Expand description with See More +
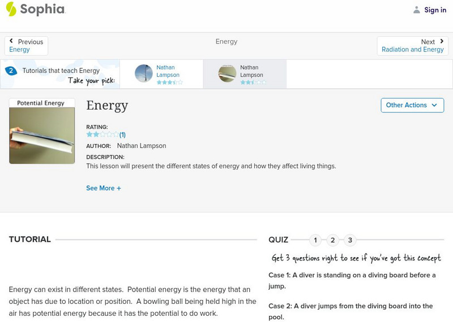453x322 pixels. [104, 188]
